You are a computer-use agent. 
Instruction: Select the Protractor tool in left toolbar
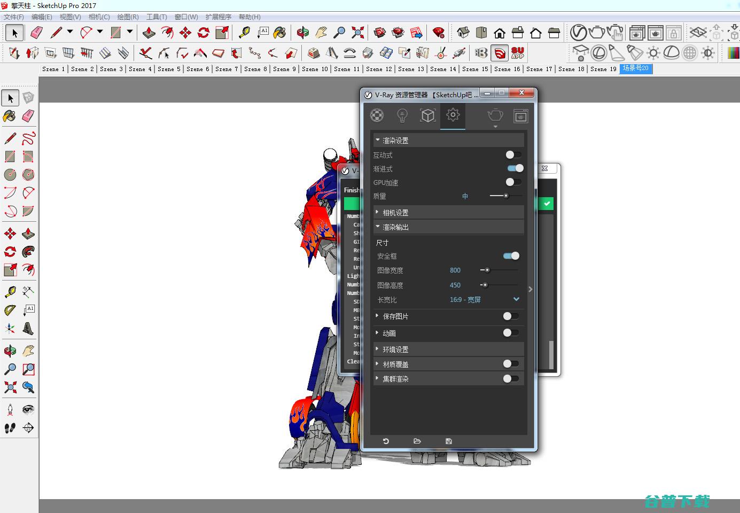(10, 310)
